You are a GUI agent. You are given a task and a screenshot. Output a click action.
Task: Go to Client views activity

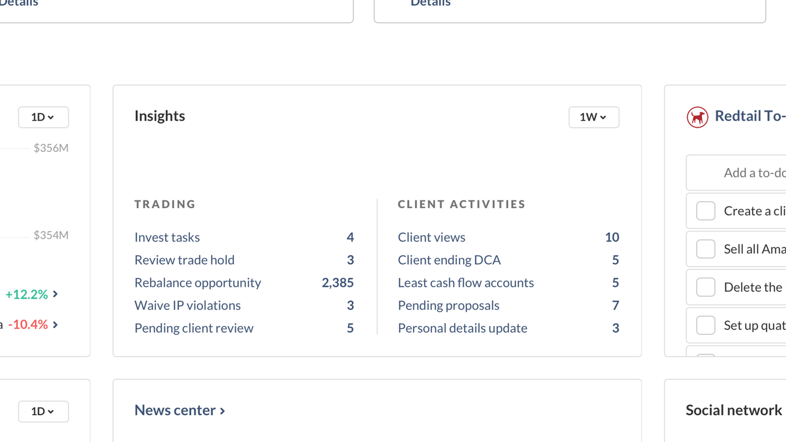(x=431, y=237)
